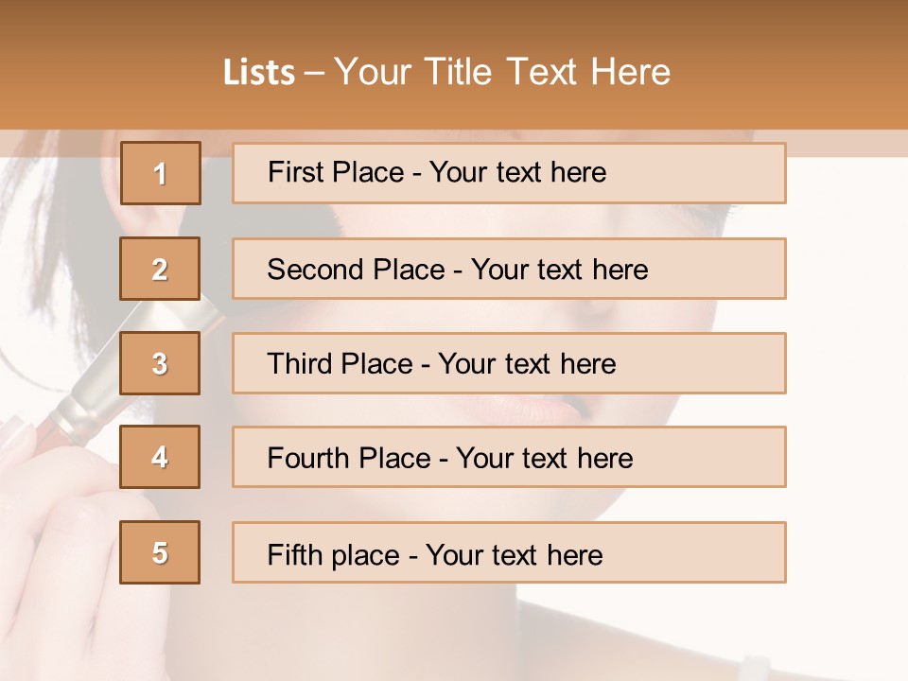Select the Third Place text bar

[509, 363]
